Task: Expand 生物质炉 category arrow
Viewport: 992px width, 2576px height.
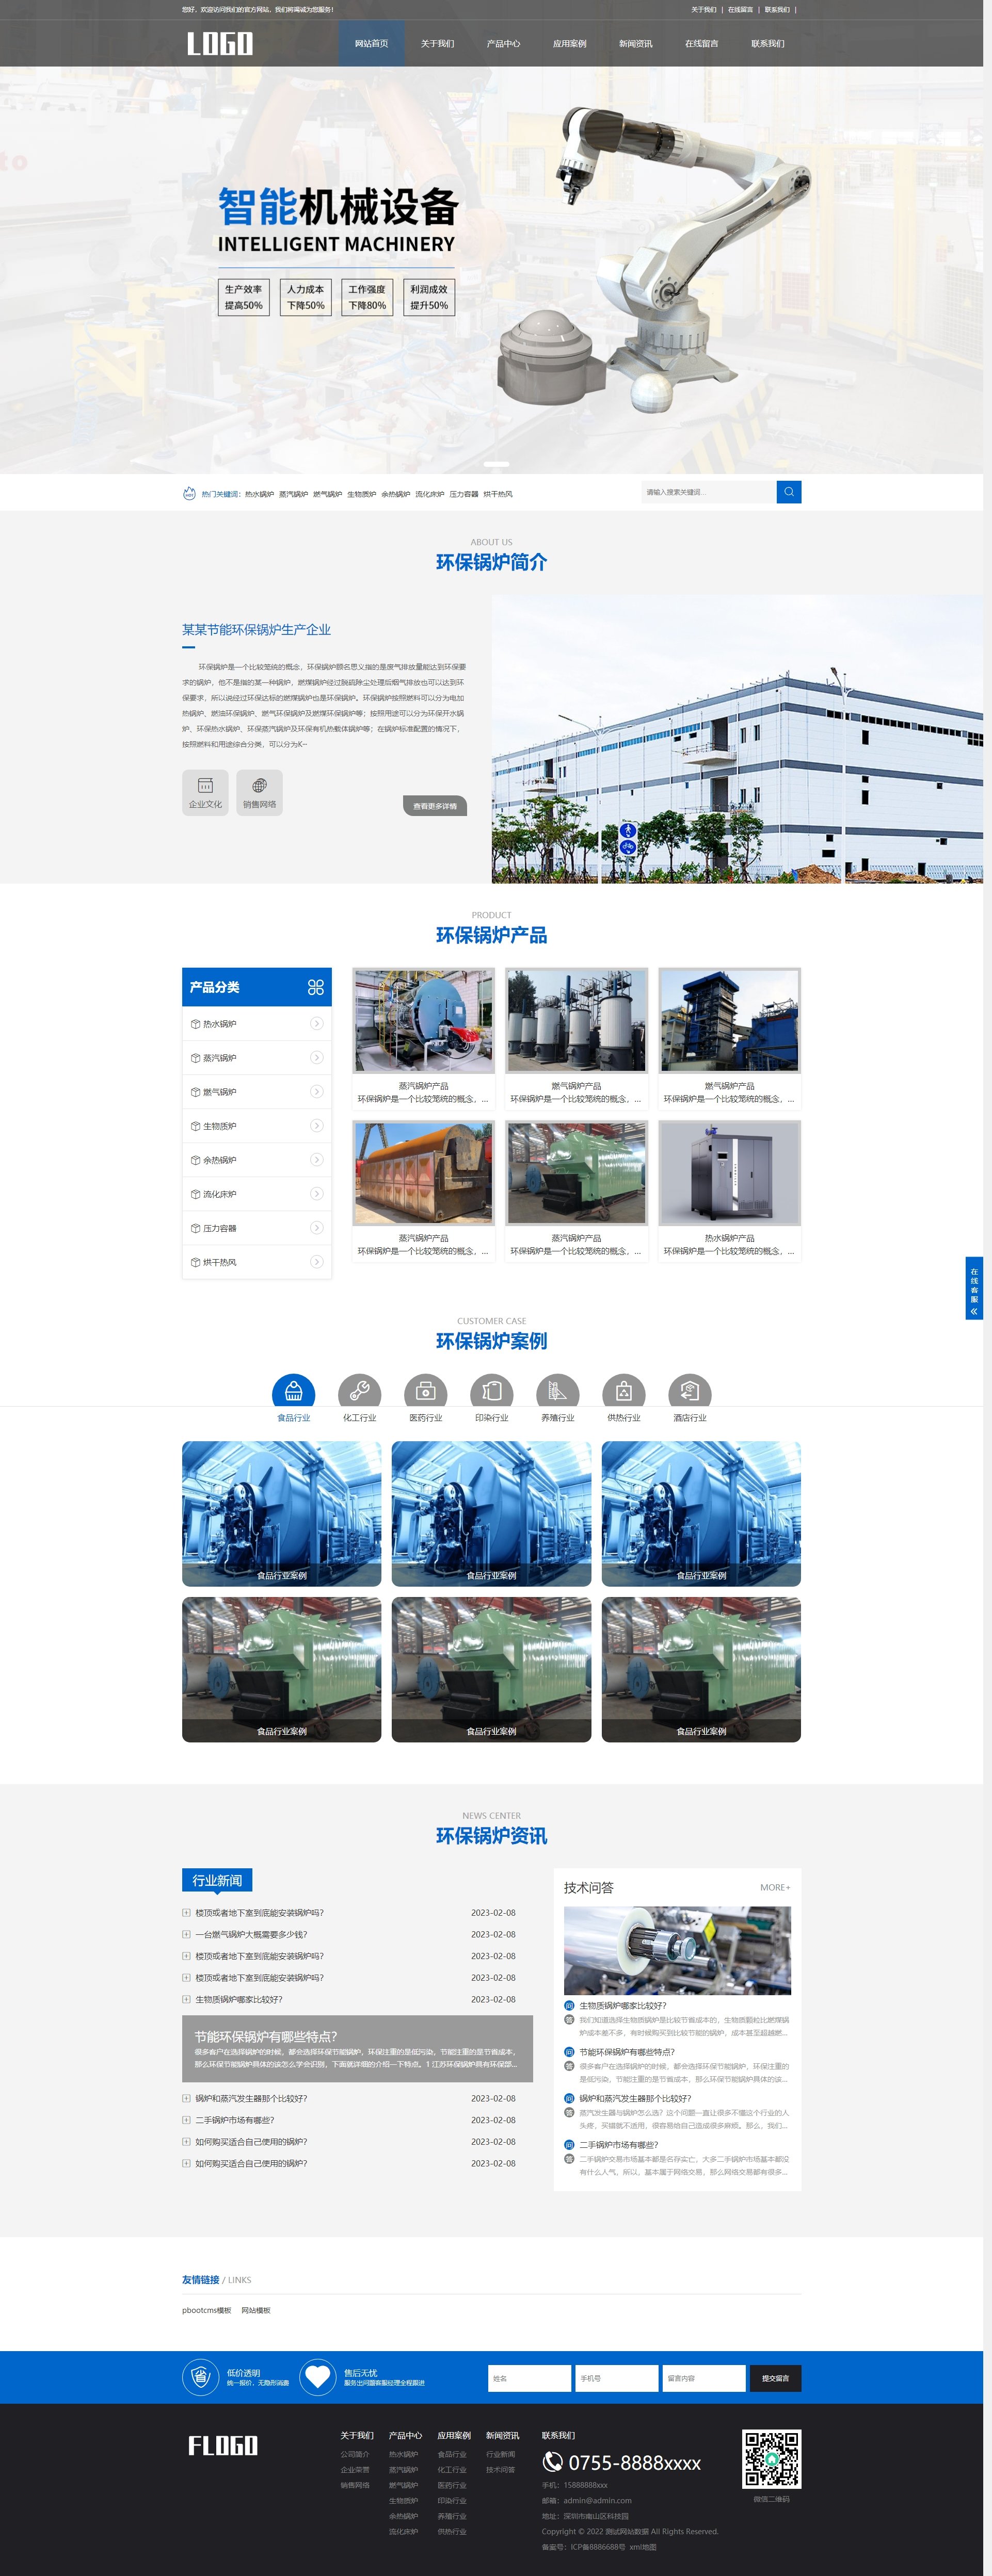Action: point(316,1126)
